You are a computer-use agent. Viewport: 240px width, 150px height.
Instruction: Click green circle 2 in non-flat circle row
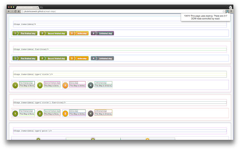pyautogui.click(x=40, y=85)
